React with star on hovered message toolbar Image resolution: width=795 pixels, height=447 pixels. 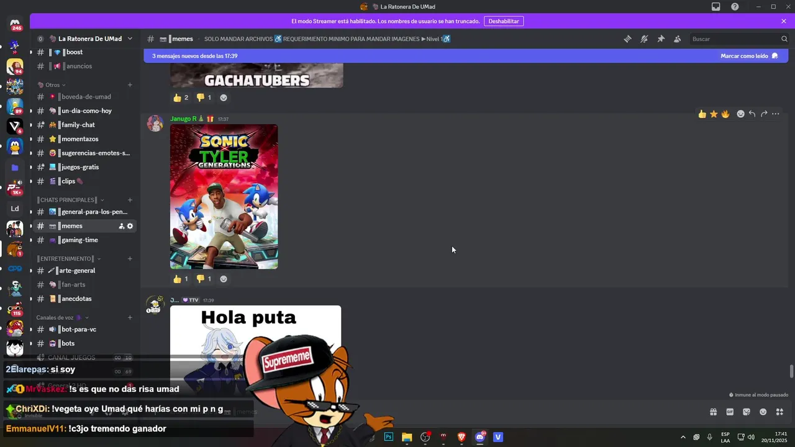(x=714, y=114)
